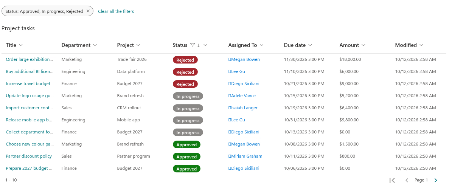Select due date 10/19/2026 3:00 PM
The width and height of the screenshot is (452, 186).
coord(304,108)
